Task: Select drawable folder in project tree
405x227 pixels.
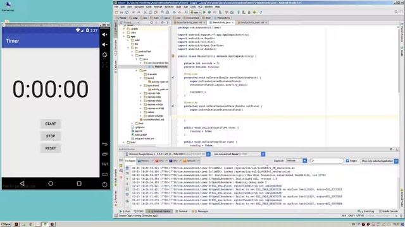Action: click(151, 74)
